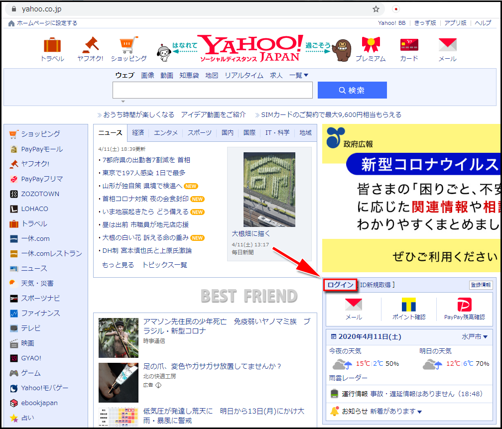502x429 pixels.
Task: Switch to the IT・科学 news tab
Action: tap(277, 133)
